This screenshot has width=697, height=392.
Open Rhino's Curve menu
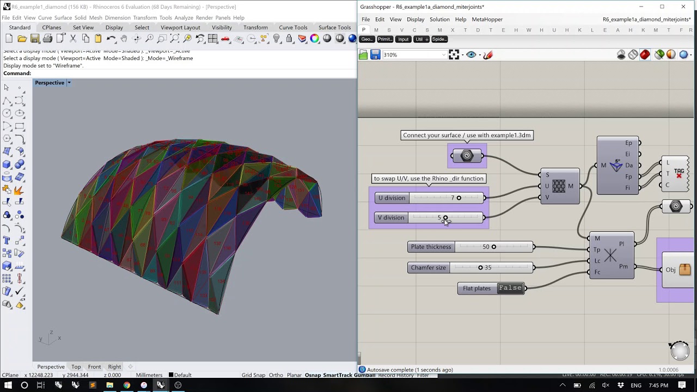(45, 17)
